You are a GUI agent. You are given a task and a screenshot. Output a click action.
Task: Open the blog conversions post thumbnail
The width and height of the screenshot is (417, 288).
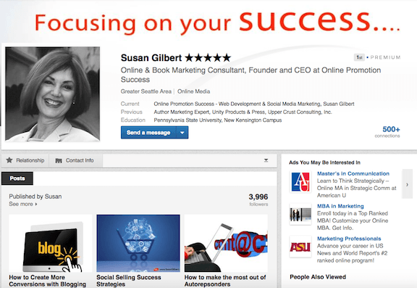click(x=51, y=243)
